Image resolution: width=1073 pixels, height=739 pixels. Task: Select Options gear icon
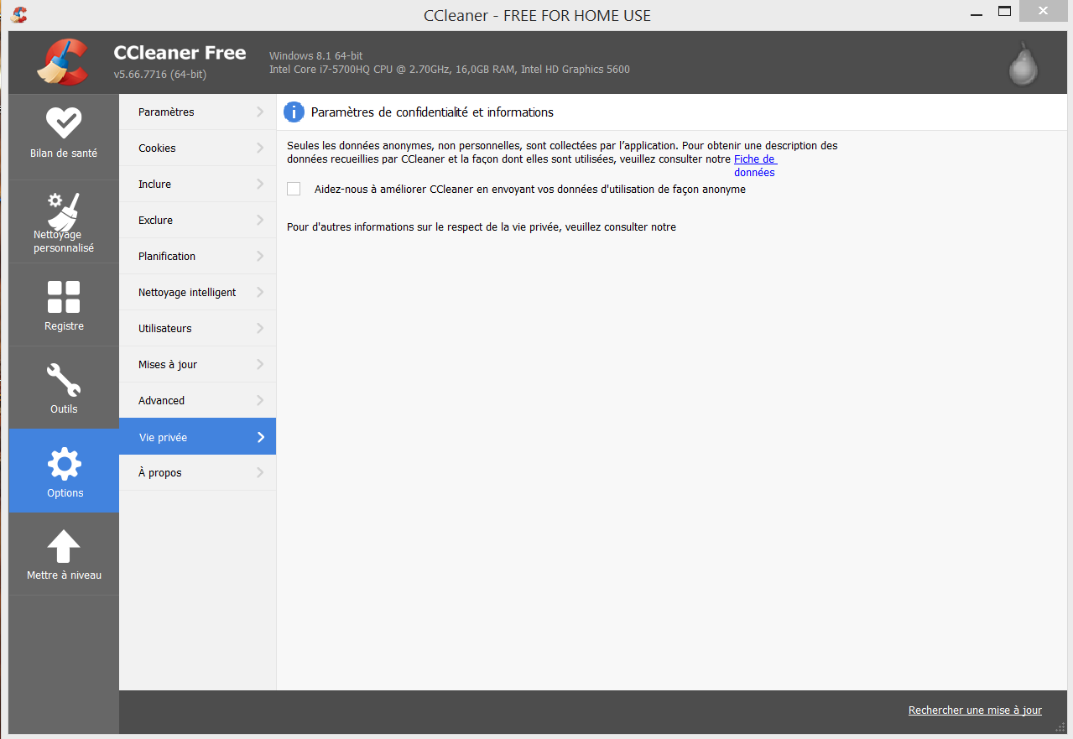65,464
